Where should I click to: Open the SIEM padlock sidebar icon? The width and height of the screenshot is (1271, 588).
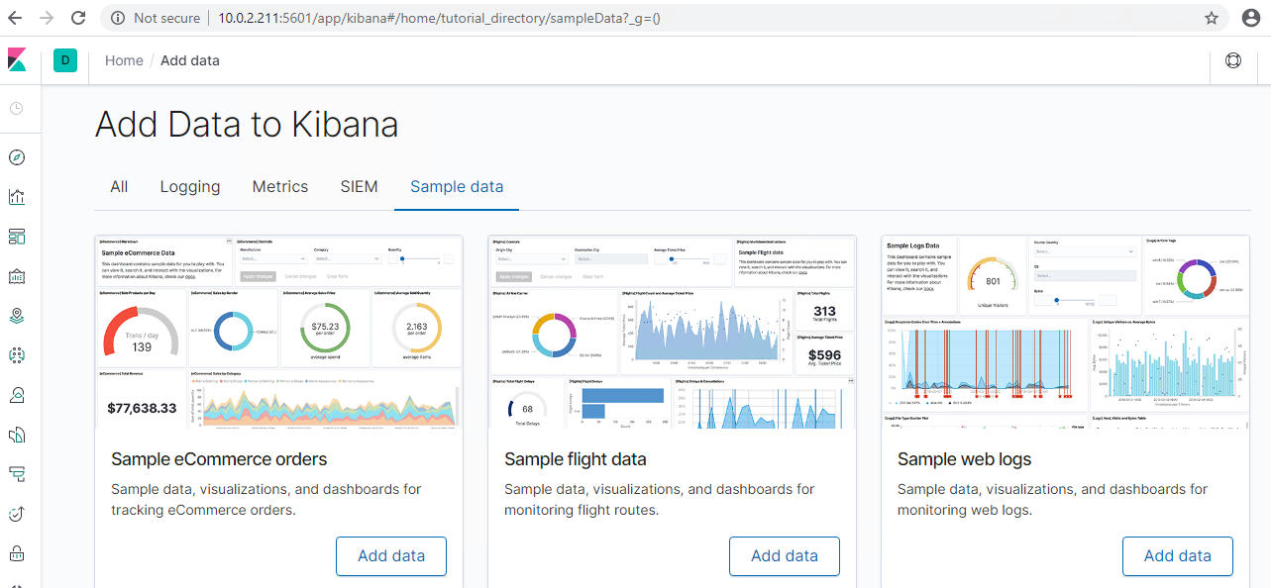coord(17,553)
